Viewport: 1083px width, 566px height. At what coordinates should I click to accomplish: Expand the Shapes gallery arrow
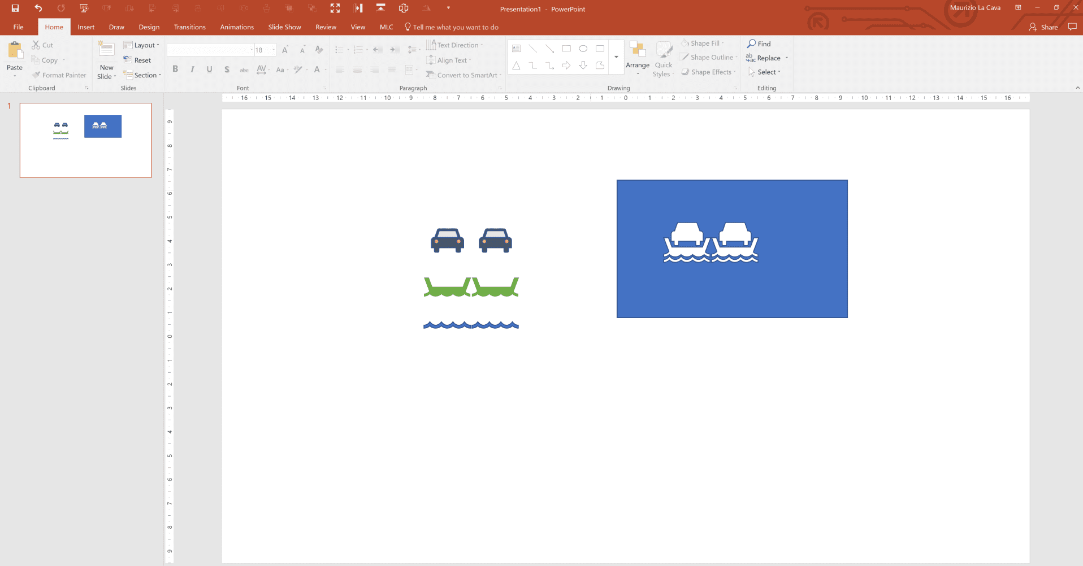click(x=616, y=57)
